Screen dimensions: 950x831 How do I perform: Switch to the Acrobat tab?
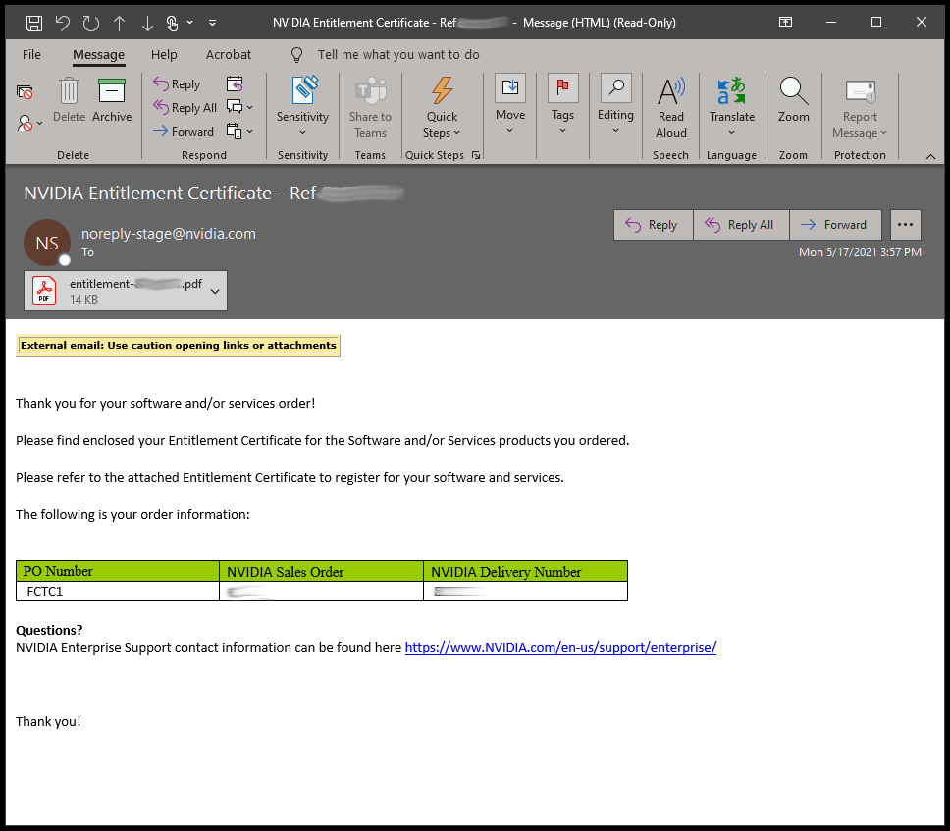click(229, 55)
